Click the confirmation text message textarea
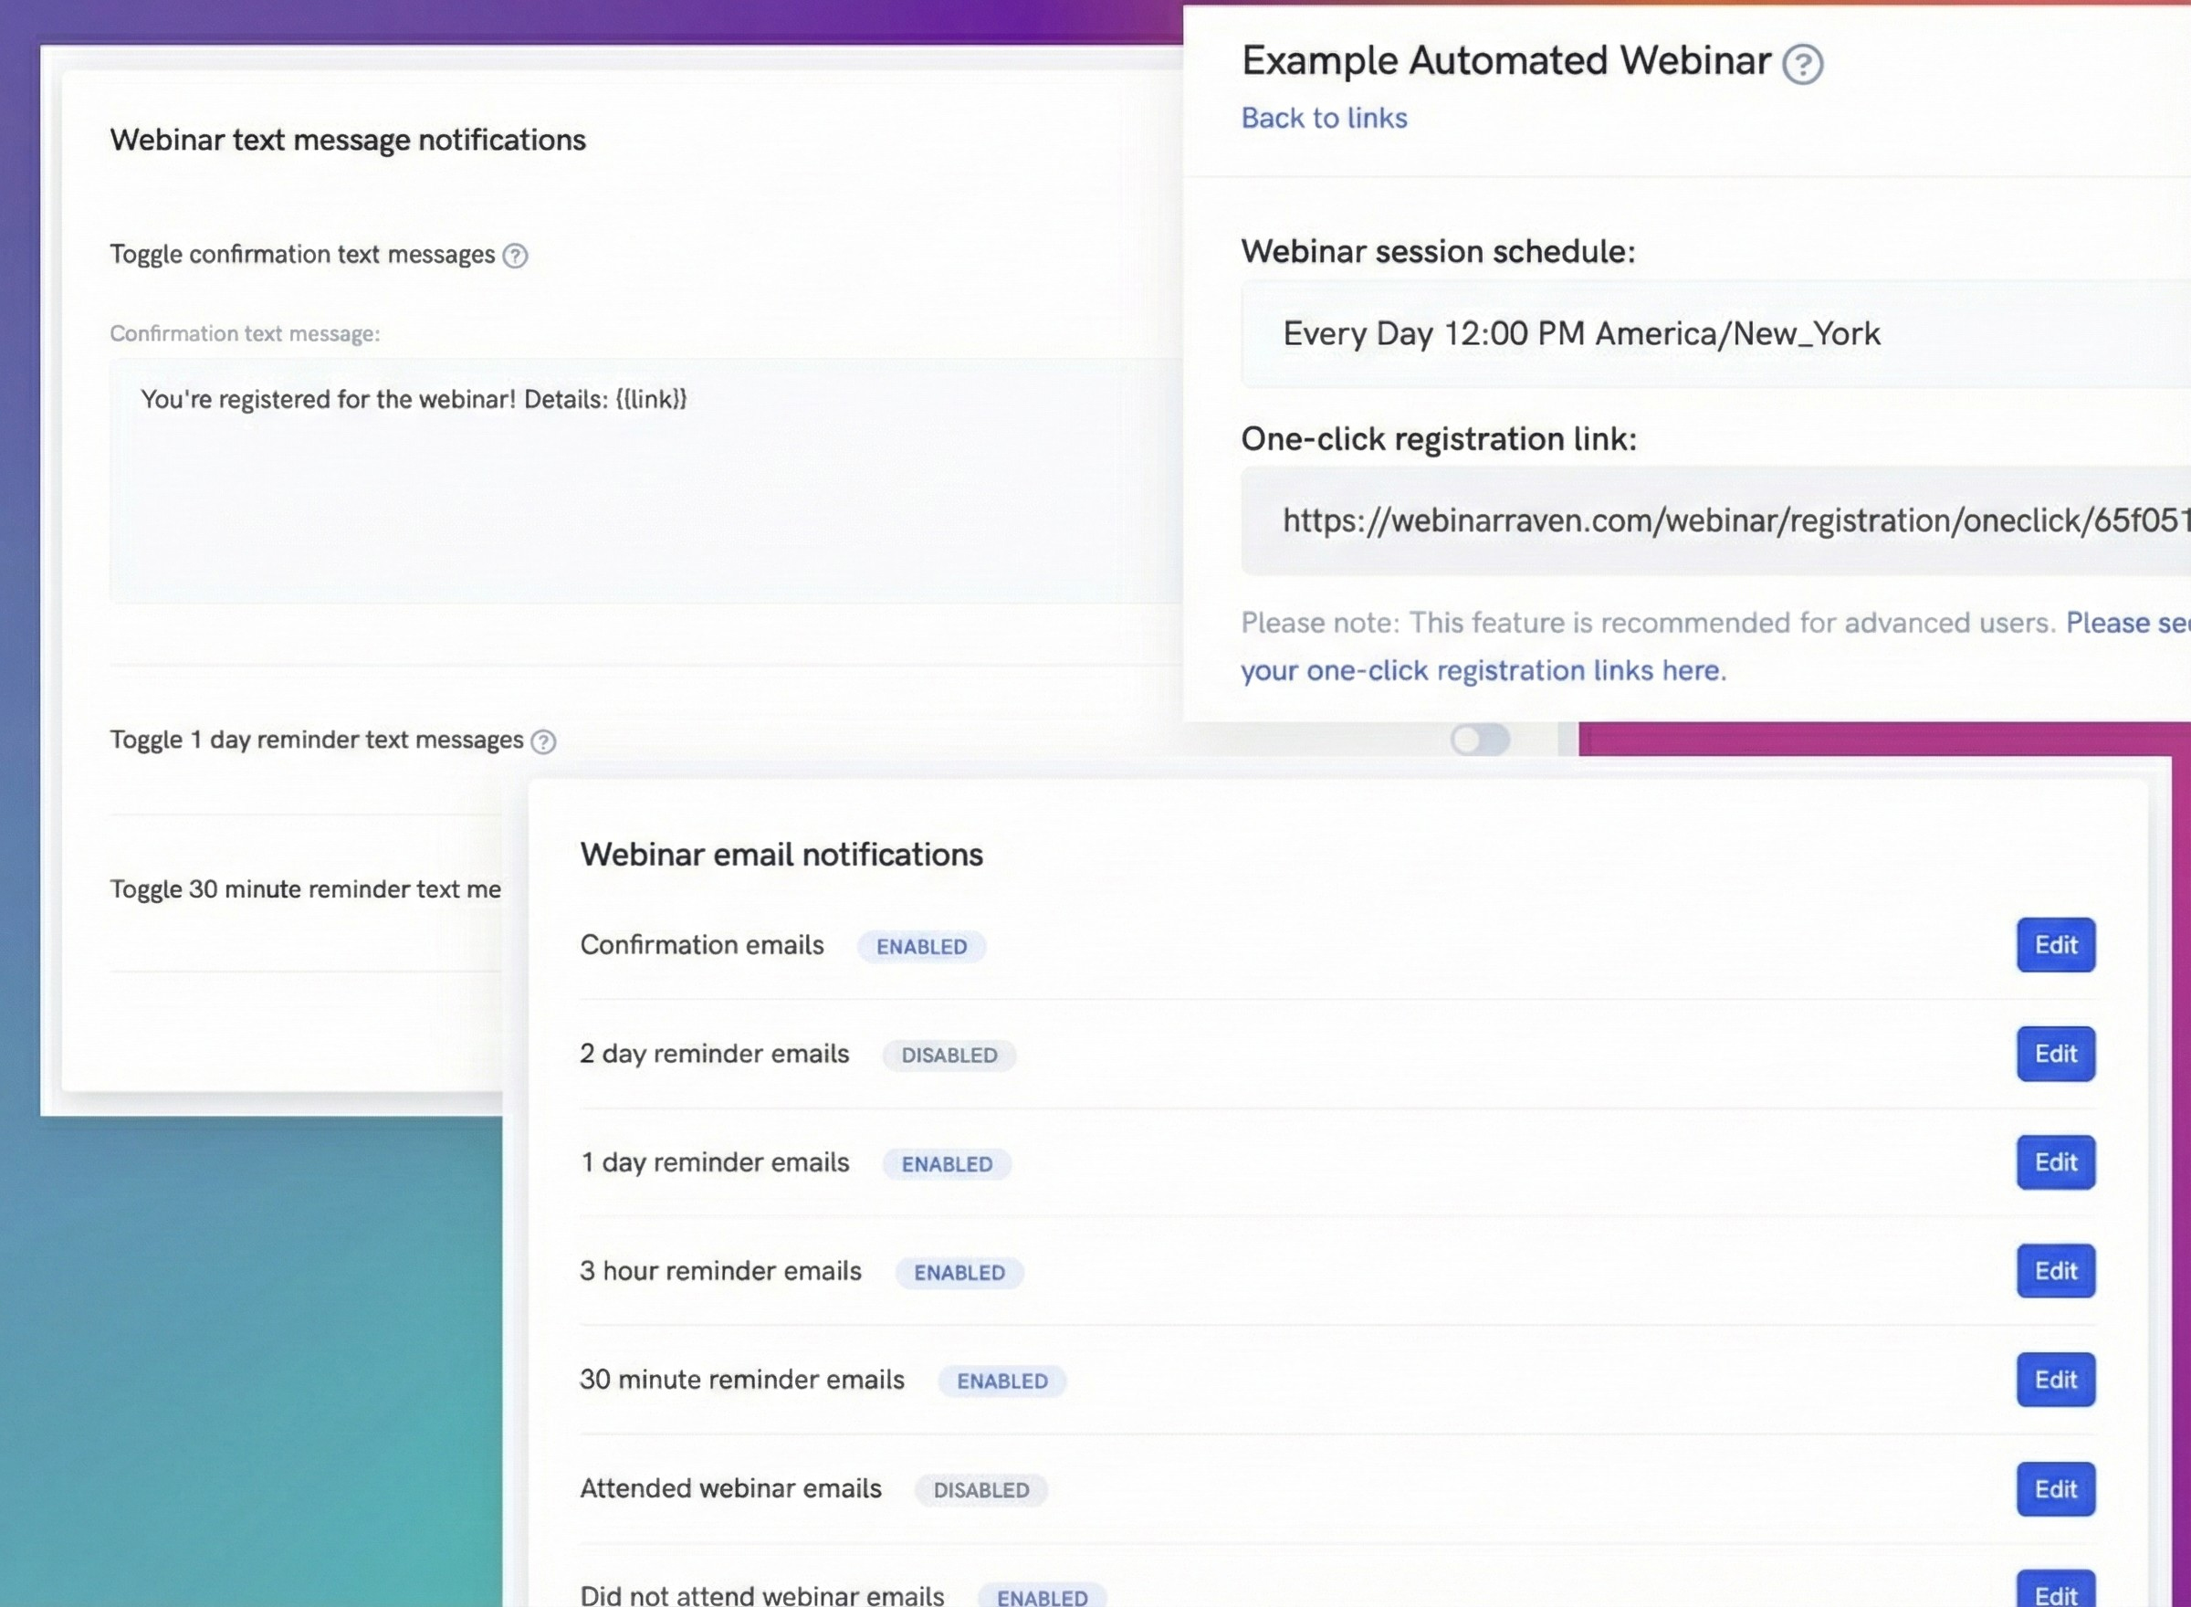 tap(642, 481)
